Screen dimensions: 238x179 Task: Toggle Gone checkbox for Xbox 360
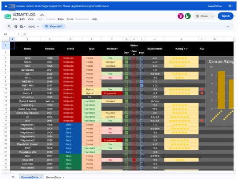pyautogui.click(x=134, y=160)
